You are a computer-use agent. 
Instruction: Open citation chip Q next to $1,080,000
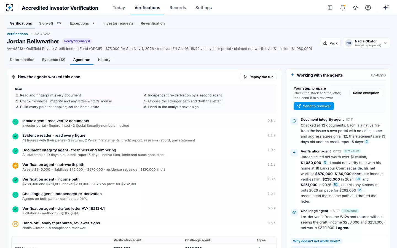coord(325,163)
